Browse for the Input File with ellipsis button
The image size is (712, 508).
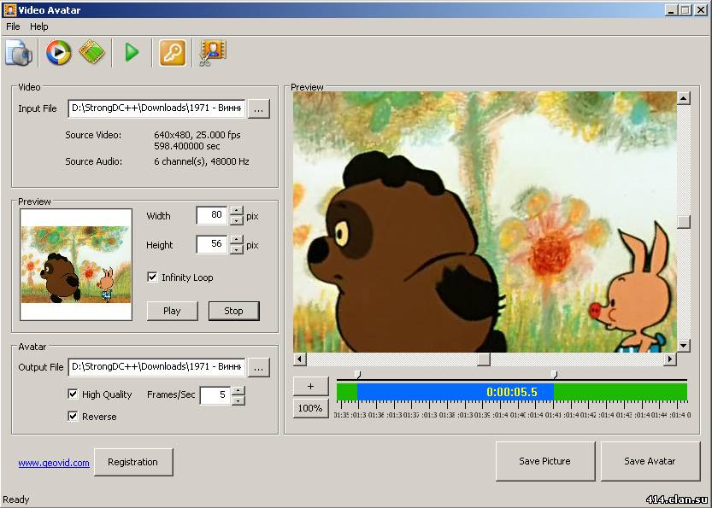[258, 109]
